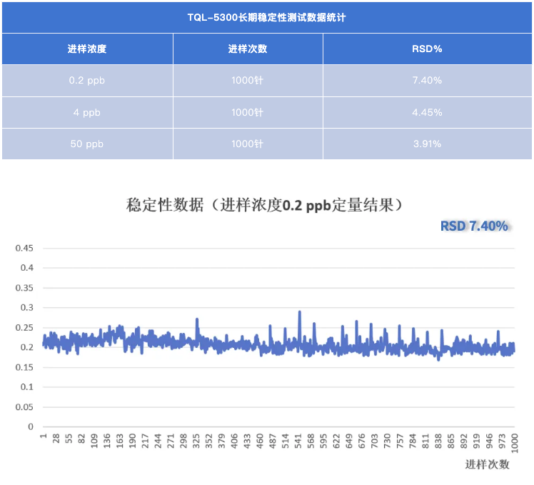Select the 4.45% RSD table cell
Screen dimensions: 534x485
[x=427, y=113]
